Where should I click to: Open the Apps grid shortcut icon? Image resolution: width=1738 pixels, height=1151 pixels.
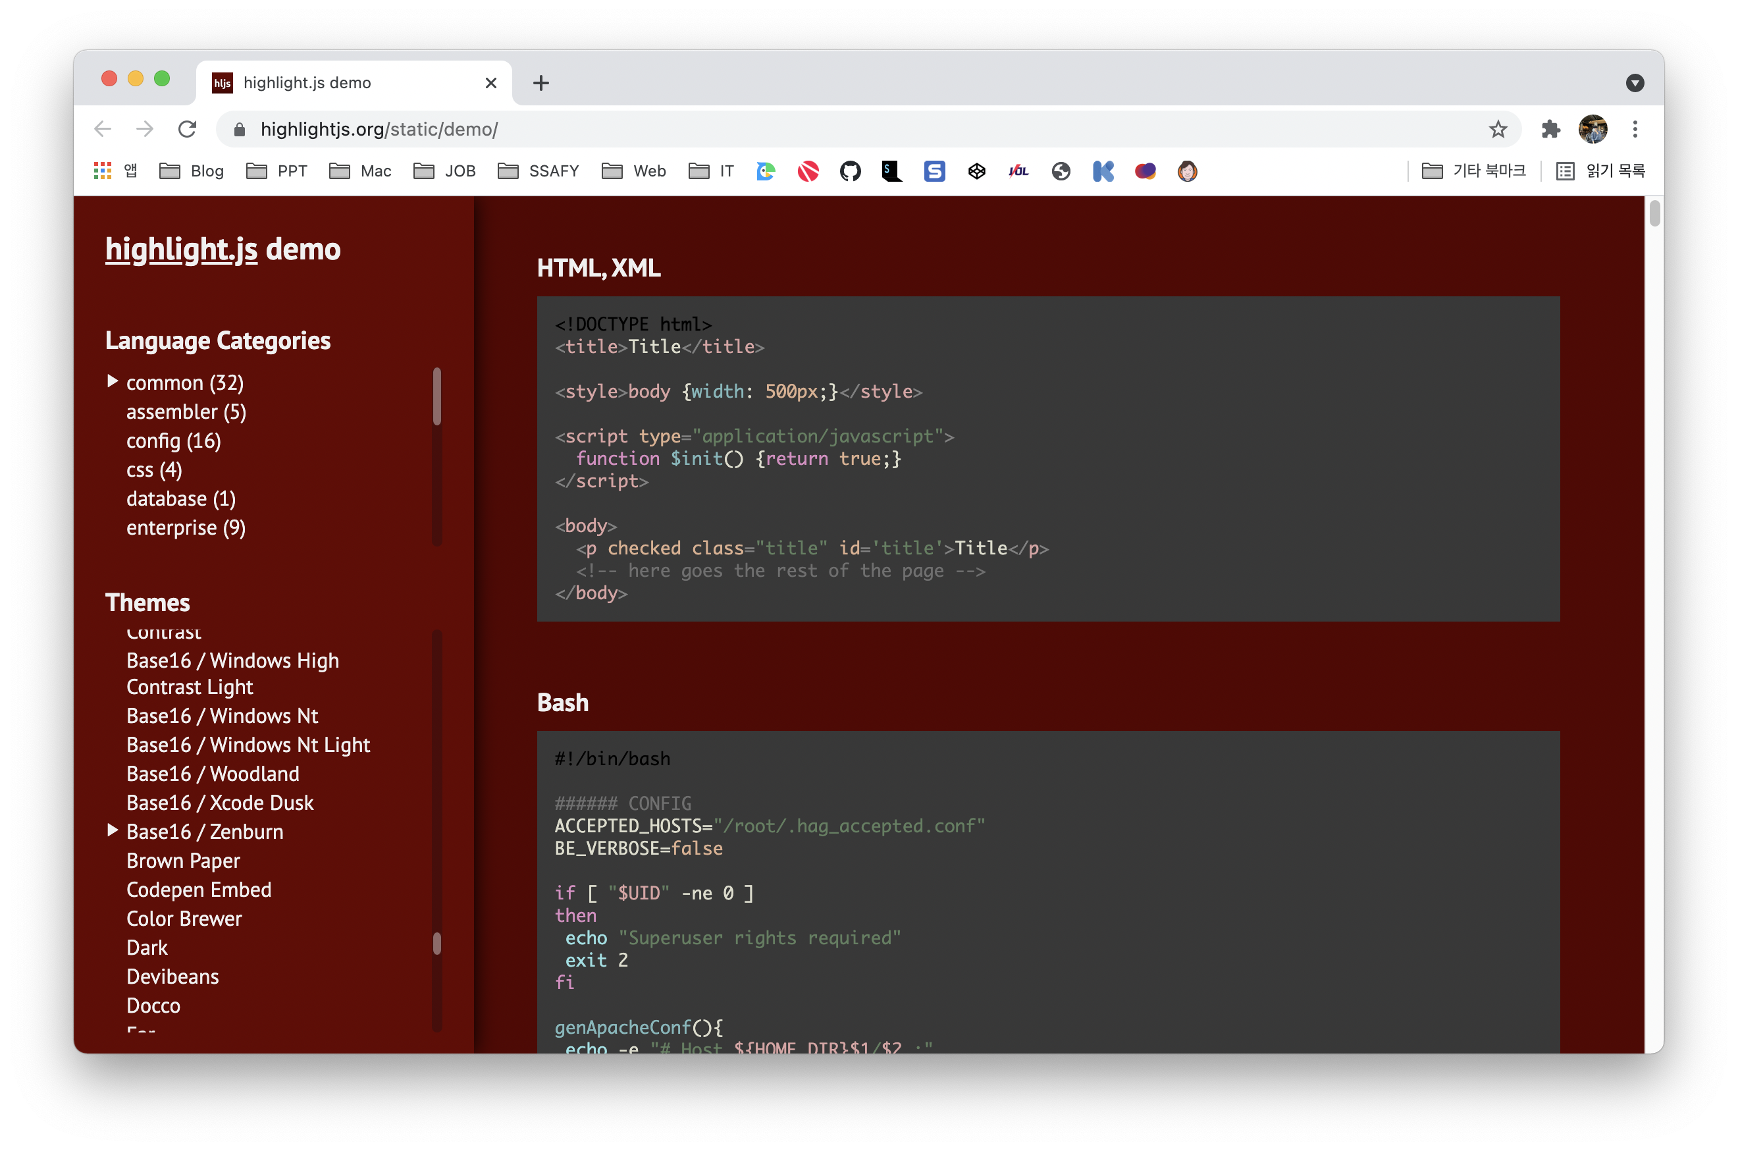103,171
